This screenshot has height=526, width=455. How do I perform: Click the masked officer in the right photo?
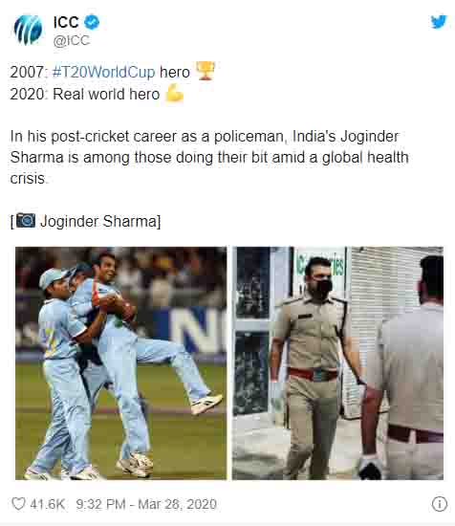[315, 367]
